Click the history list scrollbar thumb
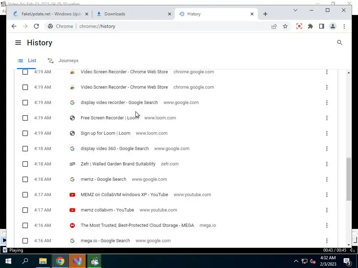The width and height of the screenshot is (358, 268). (349, 179)
